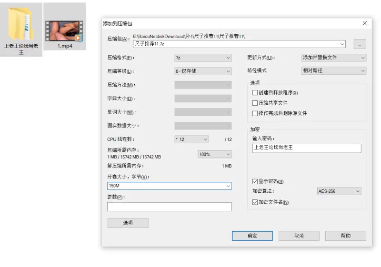This screenshot has height=267, width=381.
Task: Open help with the 帮助 button
Action: (346, 236)
